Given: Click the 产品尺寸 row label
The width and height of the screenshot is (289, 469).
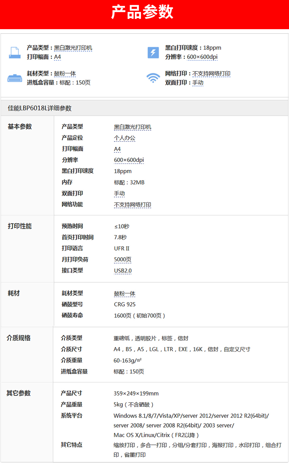Looking at the screenshot, I should tap(72, 393).
